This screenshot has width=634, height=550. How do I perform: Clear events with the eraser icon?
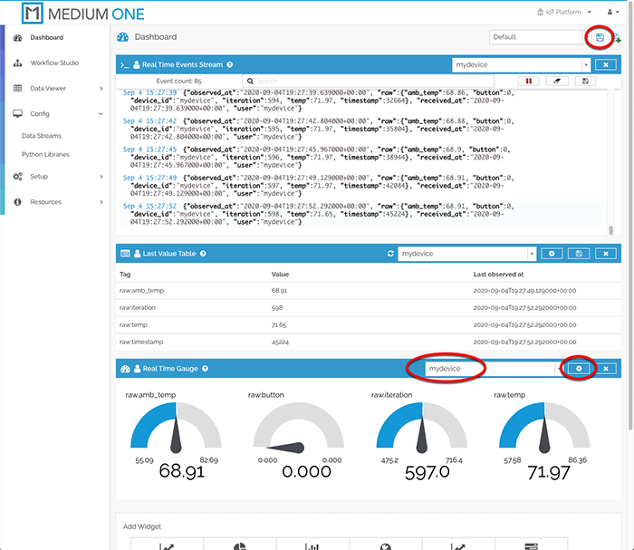click(557, 81)
